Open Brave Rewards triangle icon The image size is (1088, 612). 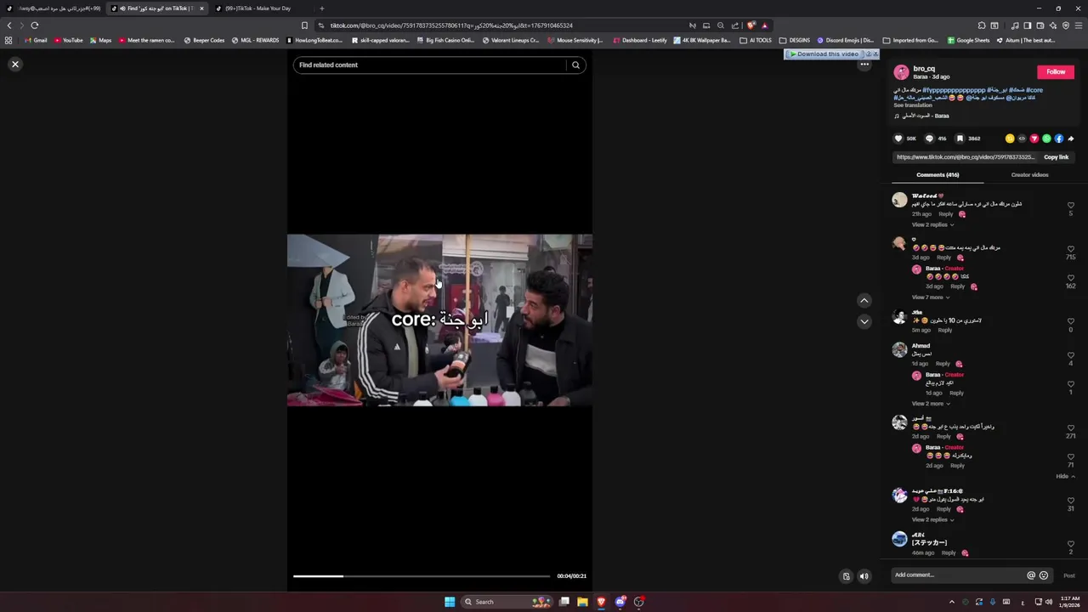click(764, 25)
